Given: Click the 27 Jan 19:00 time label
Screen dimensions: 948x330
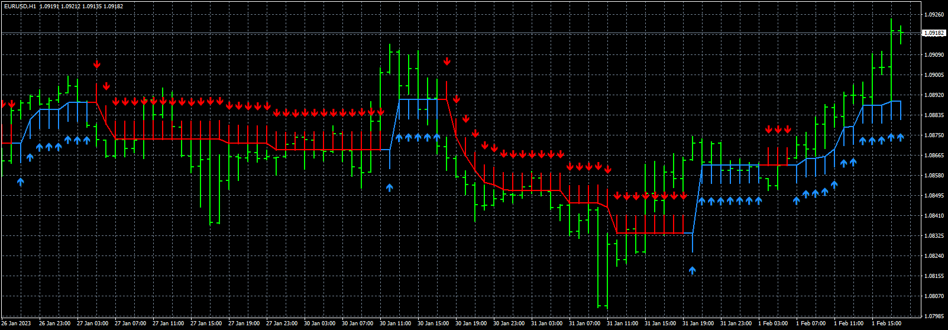Looking at the screenshot, I should point(244,323).
